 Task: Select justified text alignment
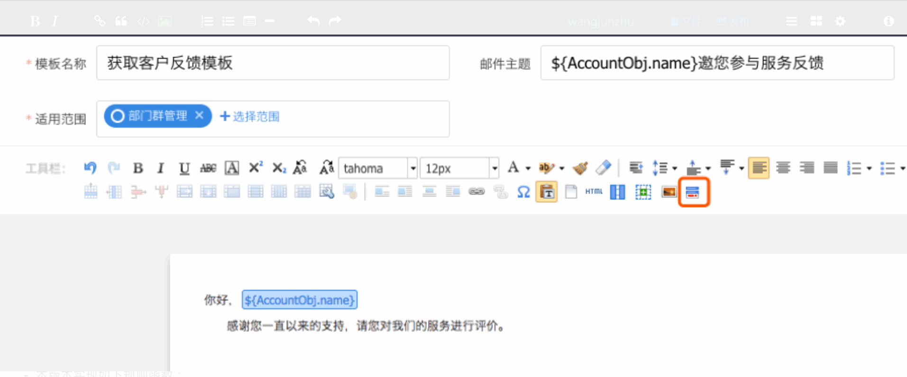(x=830, y=168)
